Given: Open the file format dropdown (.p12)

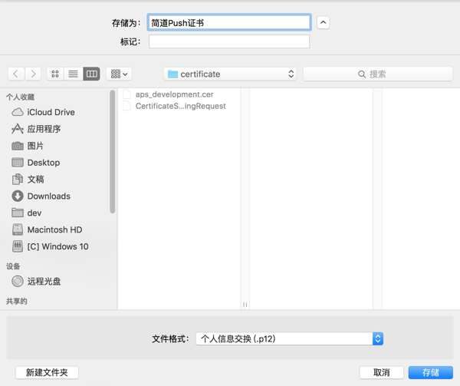Looking at the screenshot, I should [289, 338].
